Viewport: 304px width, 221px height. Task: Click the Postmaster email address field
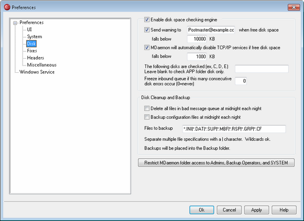coord(211,30)
